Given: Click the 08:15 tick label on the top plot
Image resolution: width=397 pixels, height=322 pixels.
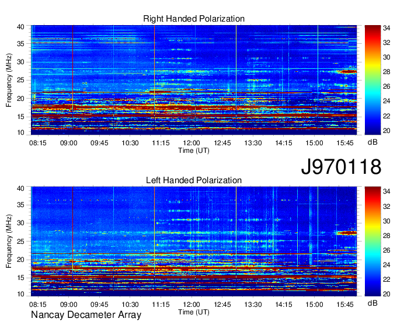Looking at the screenshot, I should (x=38, y=143).
